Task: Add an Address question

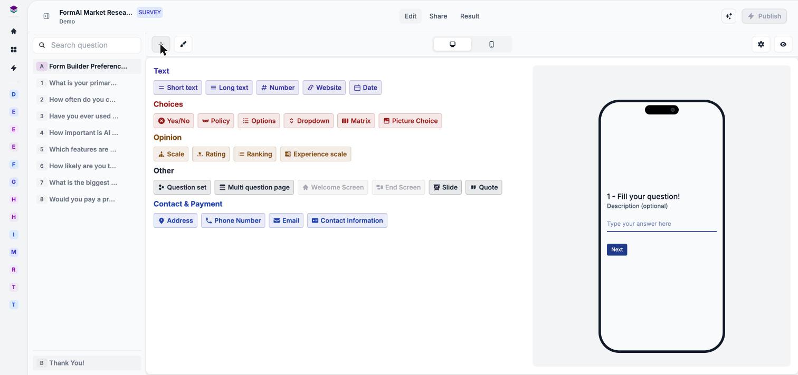Action: (x=176, y=220)
